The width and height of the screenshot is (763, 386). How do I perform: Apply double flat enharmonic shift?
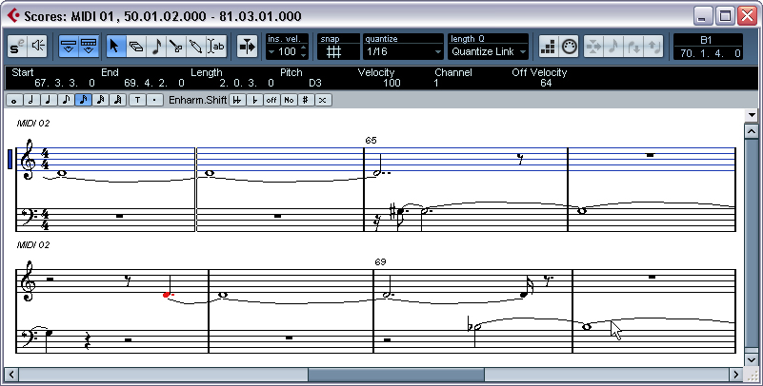tap(237, 100)
